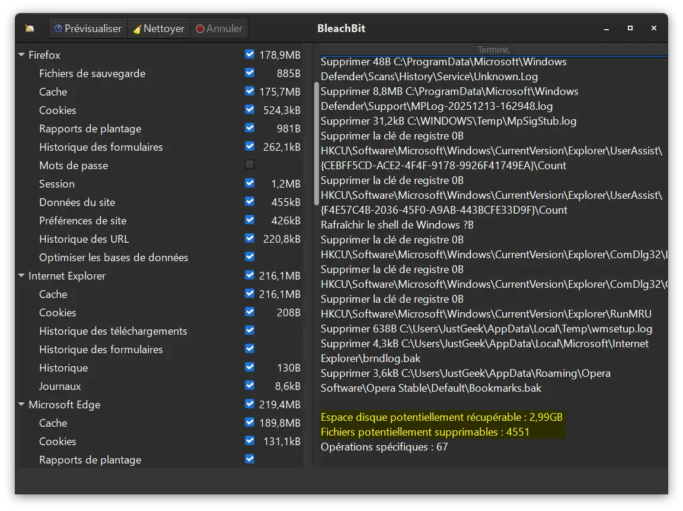The image size is (683, 511).
Task: Select Données du site tree item
Action: pyautogui.click(x=77, y=202)
